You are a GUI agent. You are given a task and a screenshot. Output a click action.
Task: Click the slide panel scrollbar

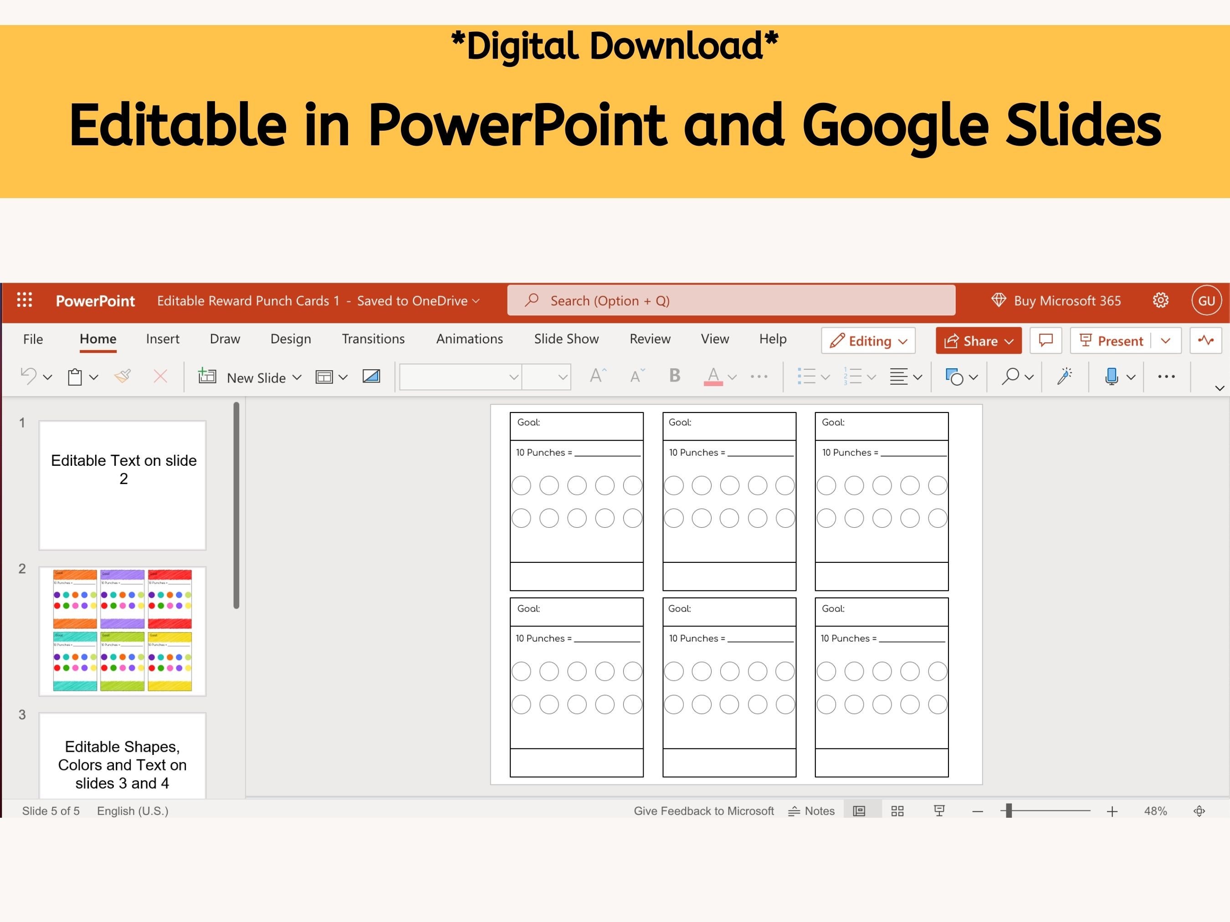click(x=236, y=505)
